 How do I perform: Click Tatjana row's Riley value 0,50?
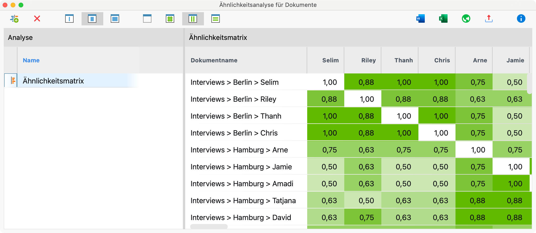[x=363, y=200]
